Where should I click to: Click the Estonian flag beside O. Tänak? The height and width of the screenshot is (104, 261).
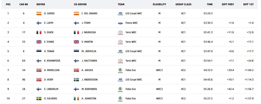39,51
